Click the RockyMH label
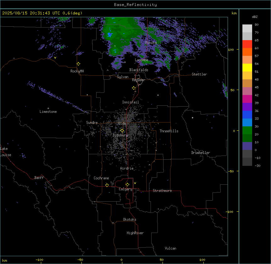Screen dimensions: 271x264 click(77, 71)
